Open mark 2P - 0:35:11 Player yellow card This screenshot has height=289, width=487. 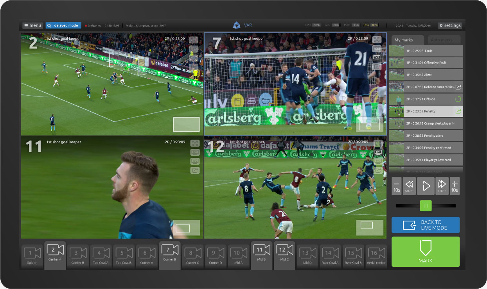coord(426,160)
